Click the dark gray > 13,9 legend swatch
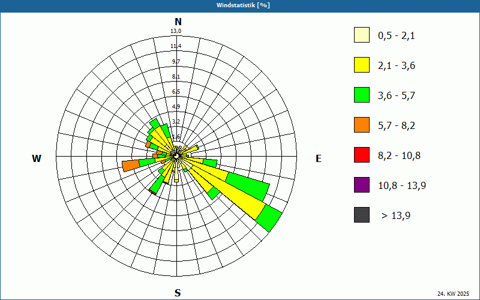 362,215
